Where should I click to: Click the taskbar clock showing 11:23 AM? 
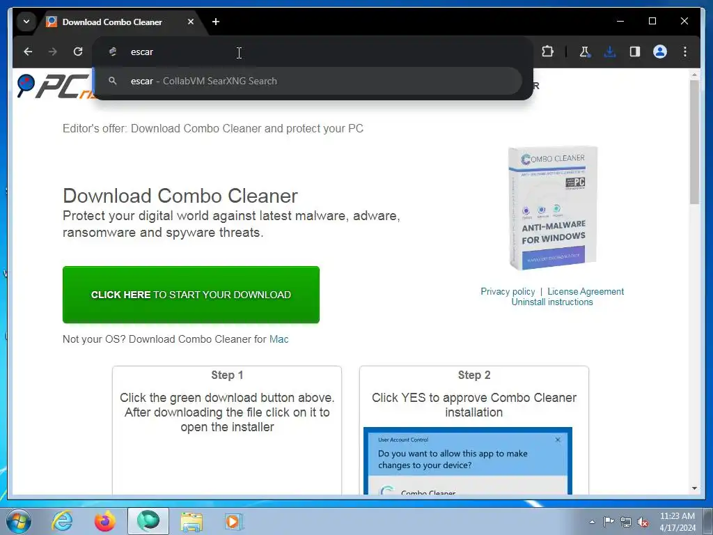(677, 522)
